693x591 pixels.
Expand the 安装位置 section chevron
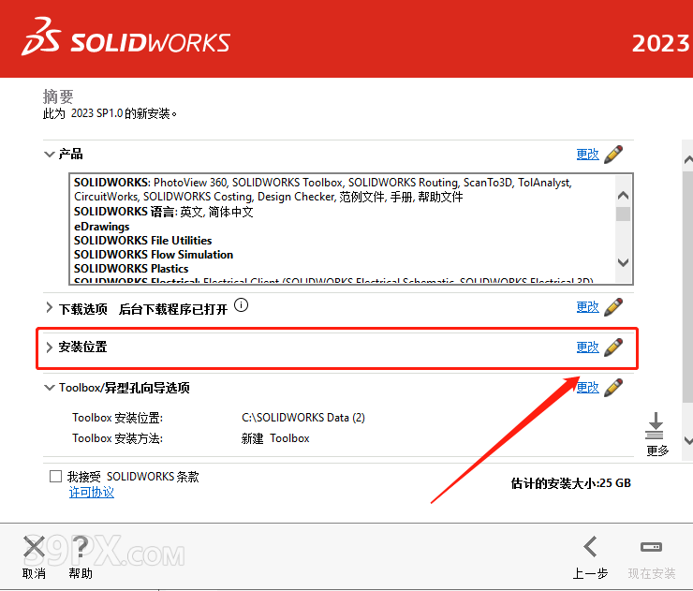point(50,347)
